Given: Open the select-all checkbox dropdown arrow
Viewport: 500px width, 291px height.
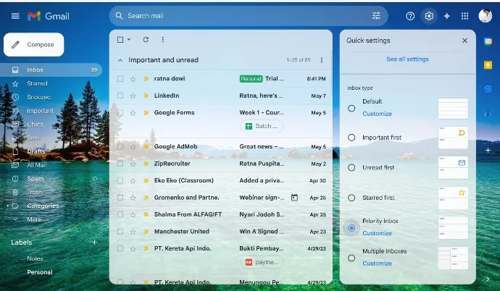Looking at the screenshot, I should coord(129,40).
